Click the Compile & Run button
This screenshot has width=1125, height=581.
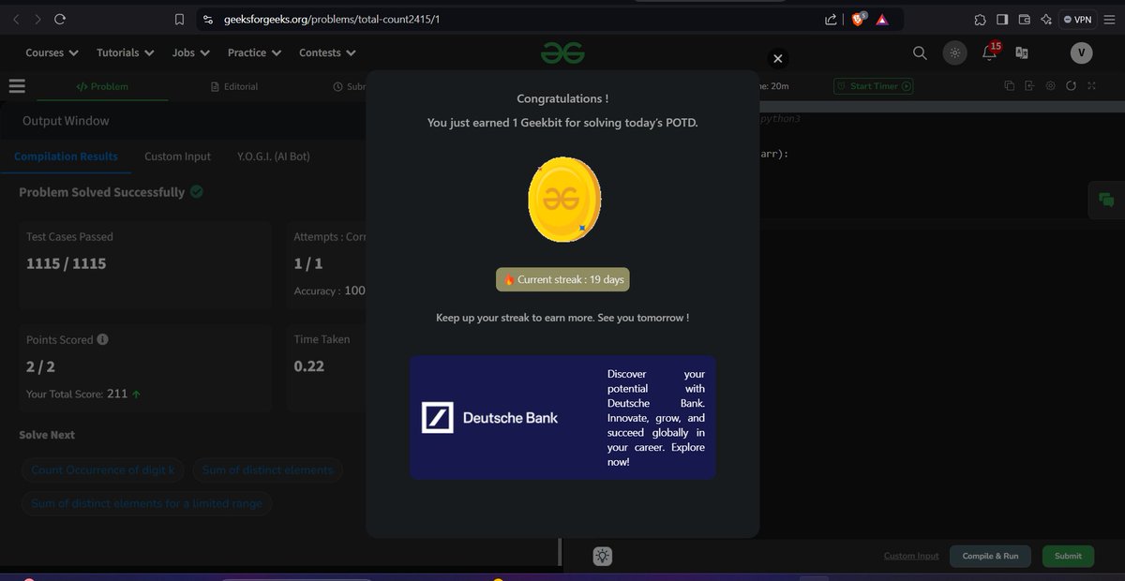click(x=990, y=556)
